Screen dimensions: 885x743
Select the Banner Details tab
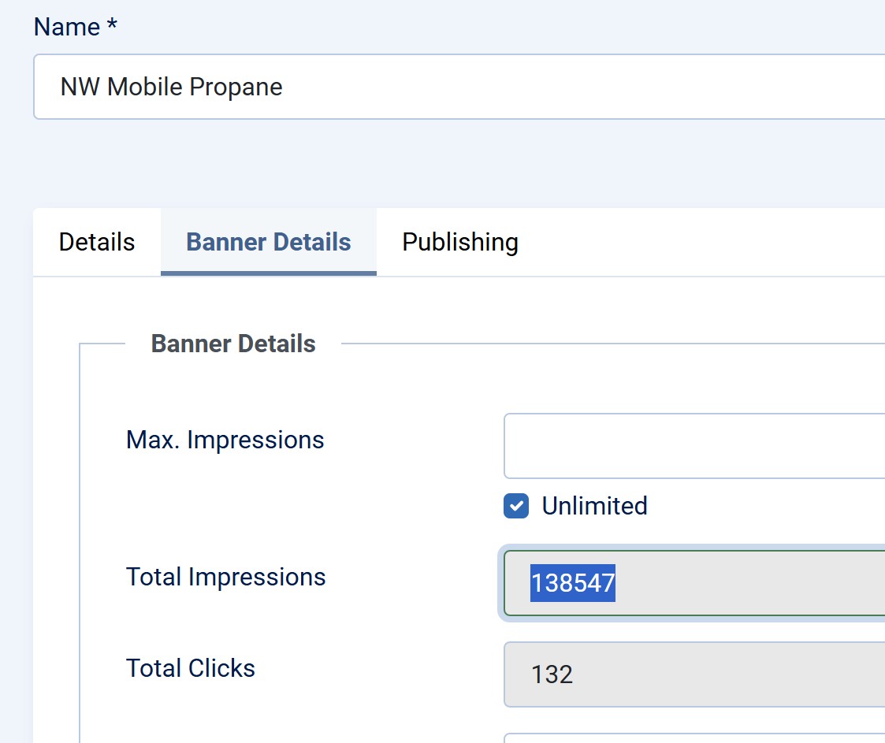pyautogui.click(x=269, y=242)
